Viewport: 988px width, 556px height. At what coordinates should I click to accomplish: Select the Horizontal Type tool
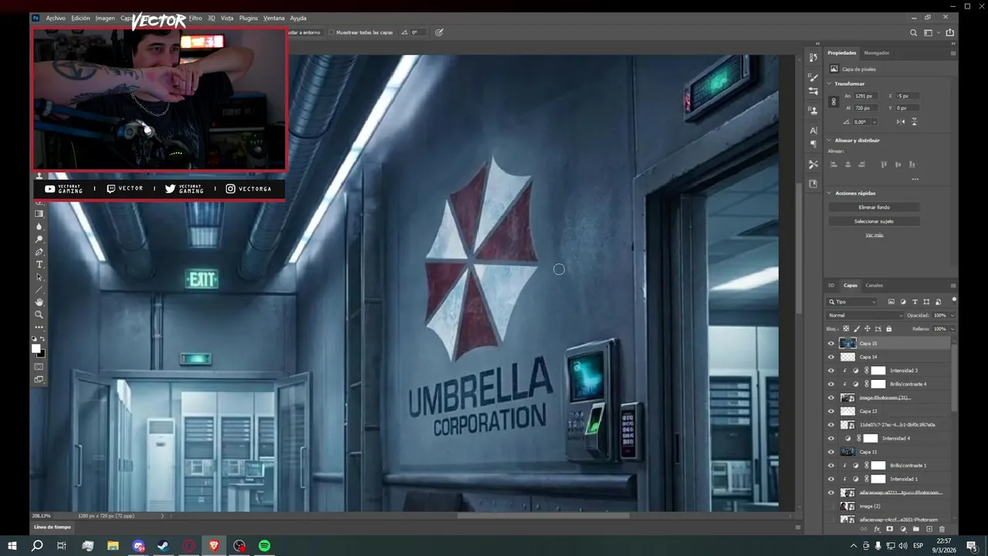[x=39, y=264]
